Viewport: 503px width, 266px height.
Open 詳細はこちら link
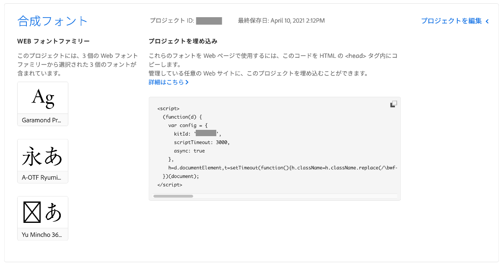(x=169, y=82)
